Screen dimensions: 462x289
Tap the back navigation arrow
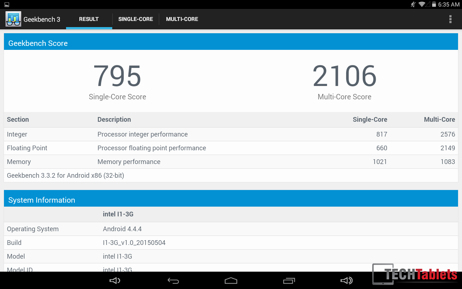click(x=173, y=281)
